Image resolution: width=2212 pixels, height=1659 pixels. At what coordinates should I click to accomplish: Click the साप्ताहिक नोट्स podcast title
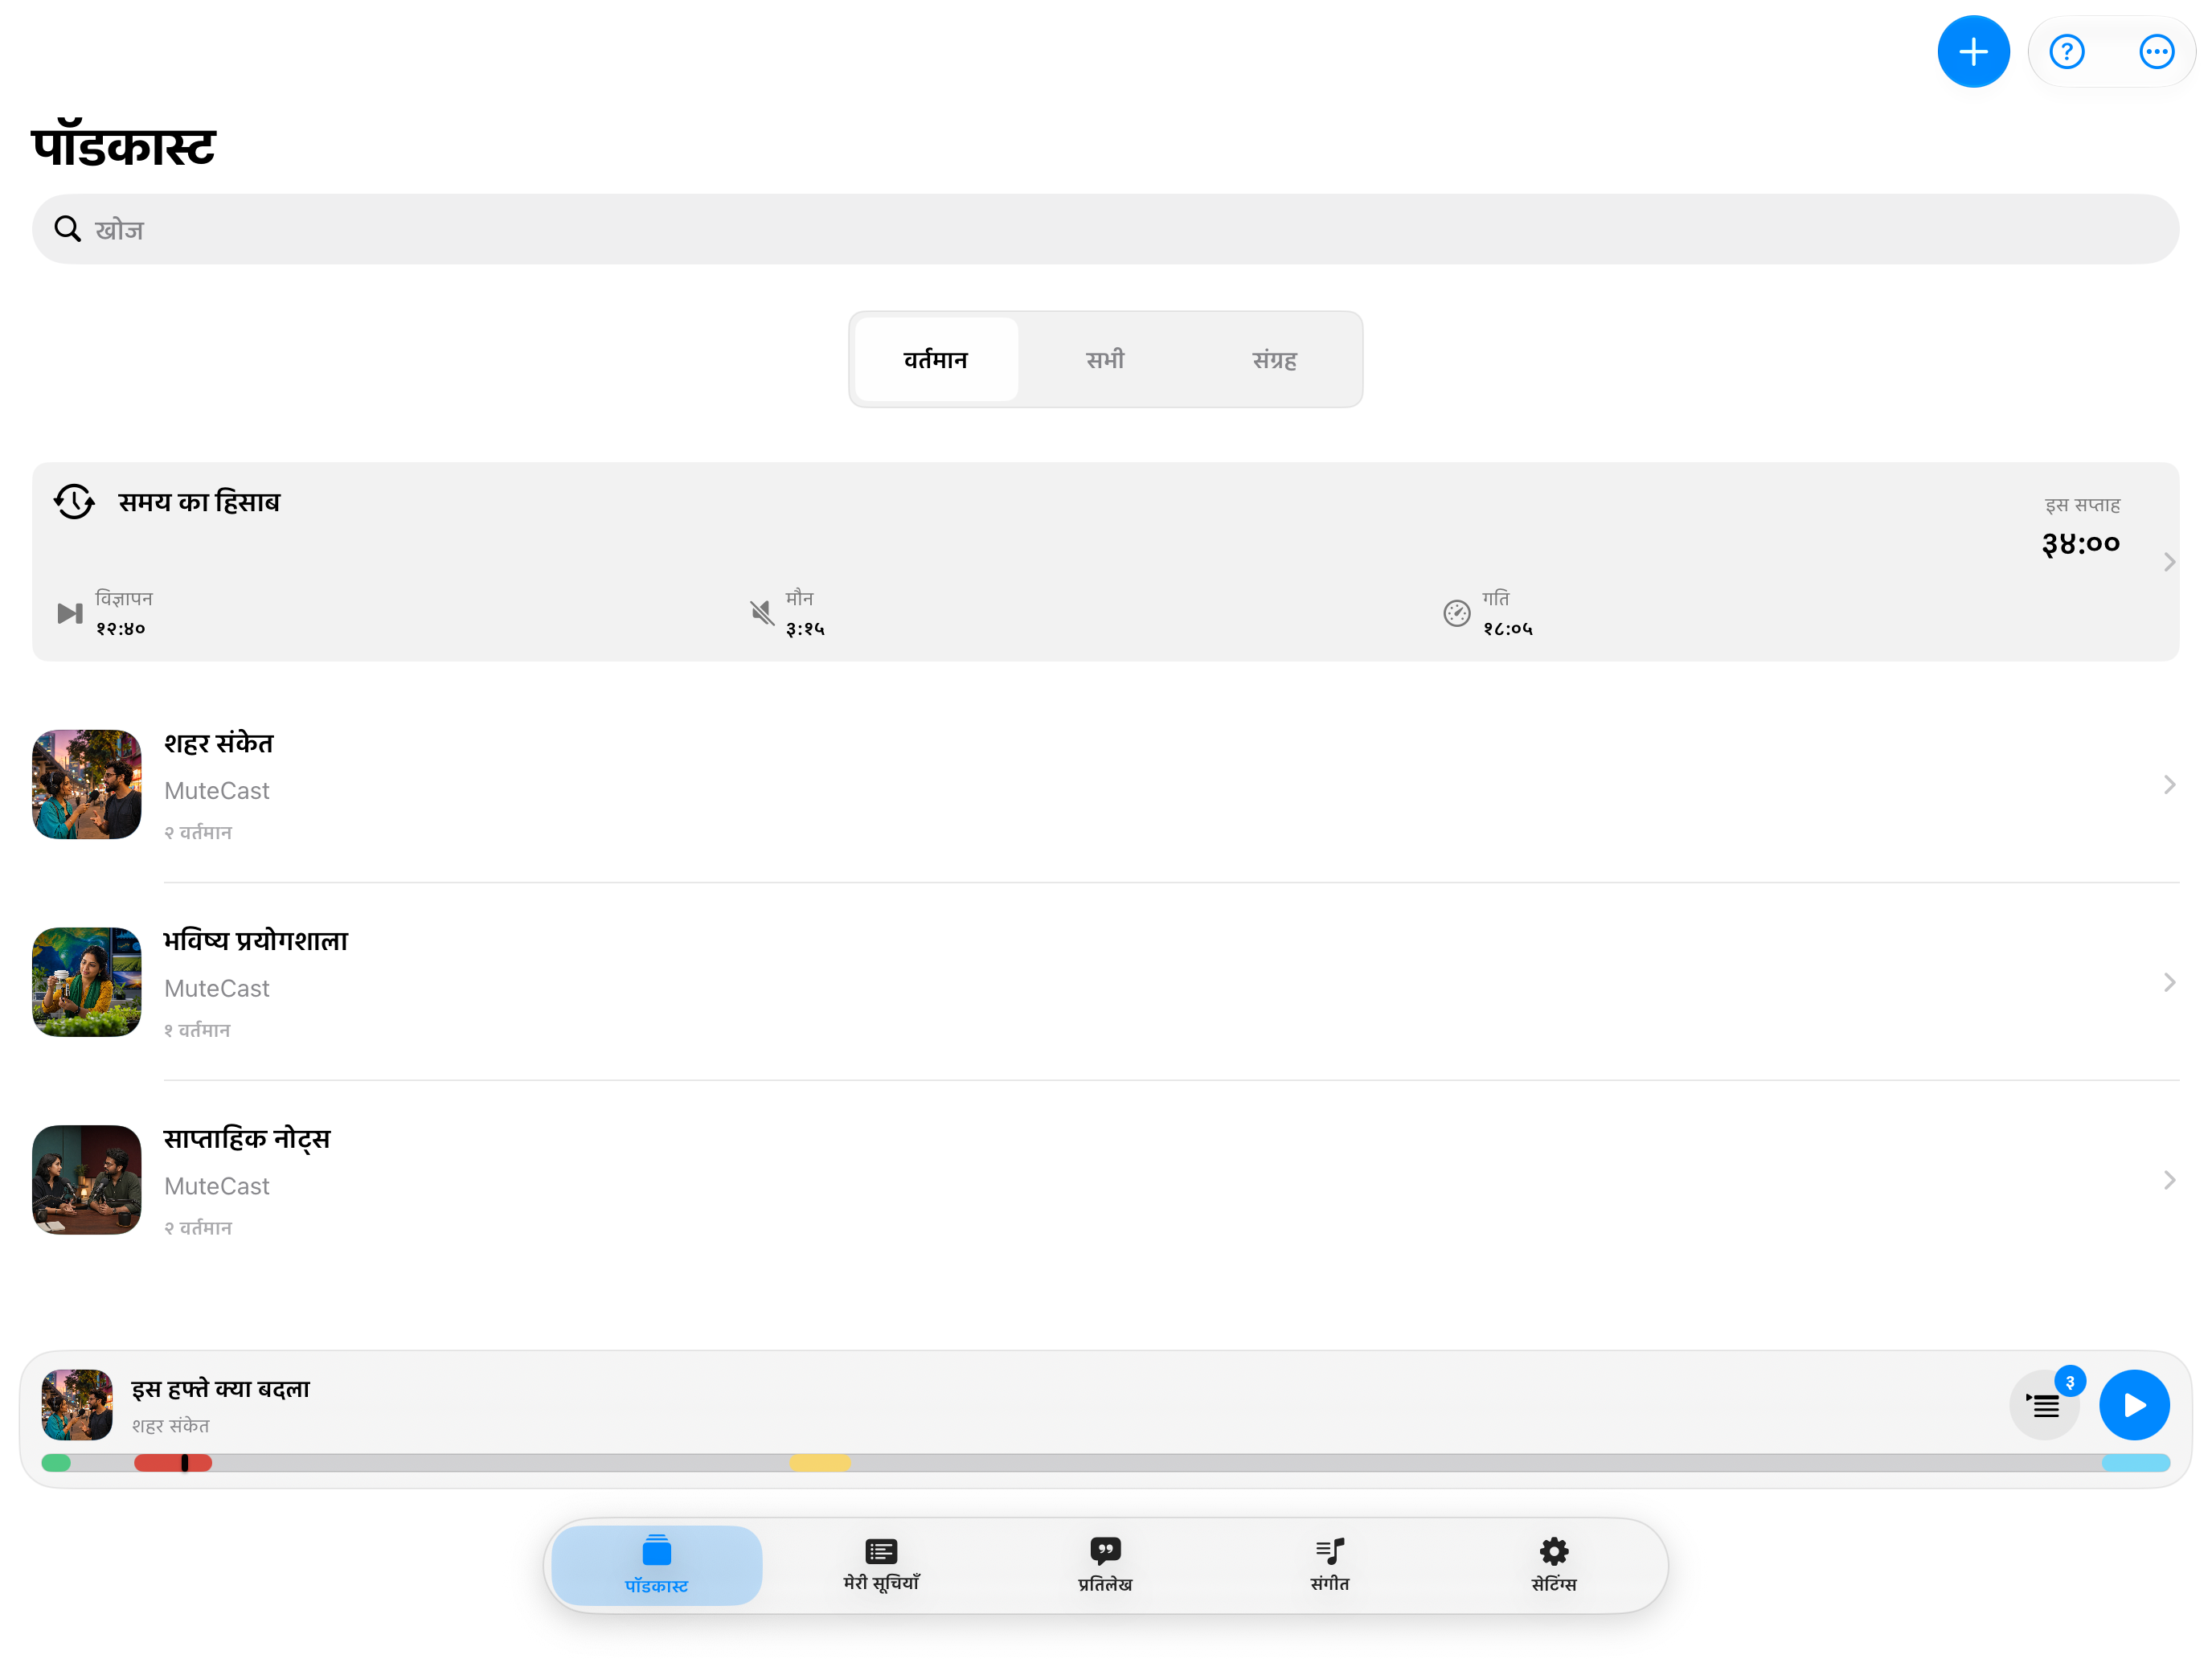(x=247, y=1139)
